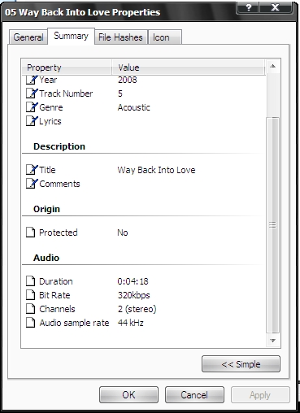Click the sample rate value 44 kHz
The width and height of the screenshot is (300, 413).
pos(131,323)
